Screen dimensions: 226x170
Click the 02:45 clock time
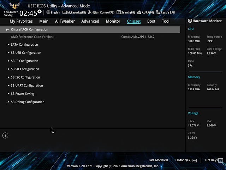(28, 13)
